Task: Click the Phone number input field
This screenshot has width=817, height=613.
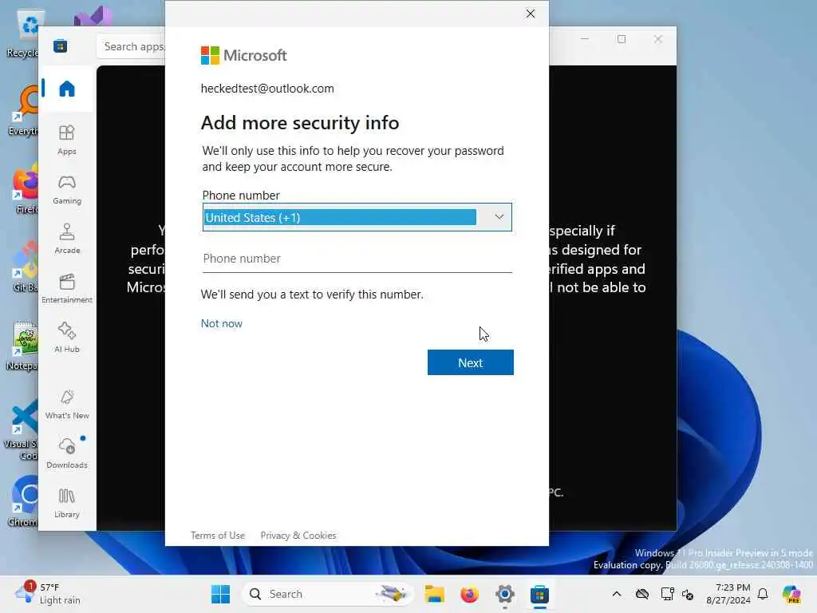Action: 357,259
